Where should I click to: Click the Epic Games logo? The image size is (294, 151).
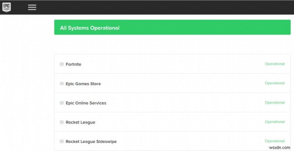[x=6, y=7]
